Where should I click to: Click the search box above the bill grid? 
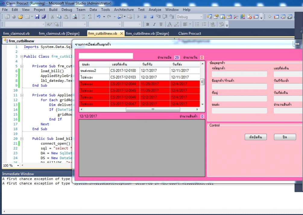pyautogui.click(x=106, y=56)
